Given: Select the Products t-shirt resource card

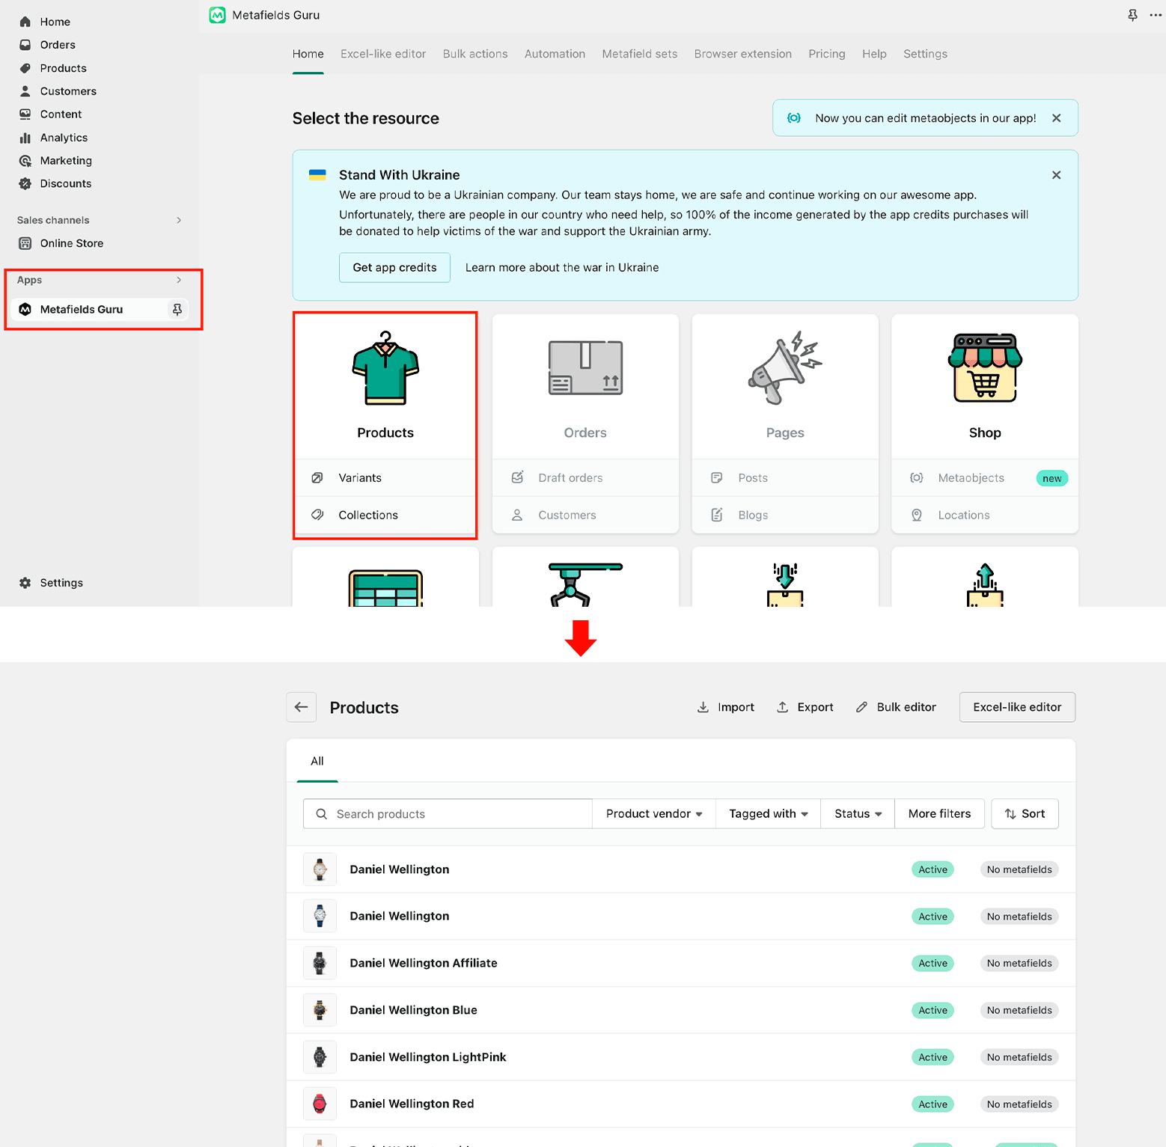Looking at the screenshot, I should [x=385, y=387].
